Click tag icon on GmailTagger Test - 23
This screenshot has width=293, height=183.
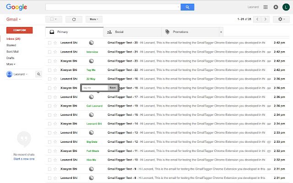tap(91, 61)
